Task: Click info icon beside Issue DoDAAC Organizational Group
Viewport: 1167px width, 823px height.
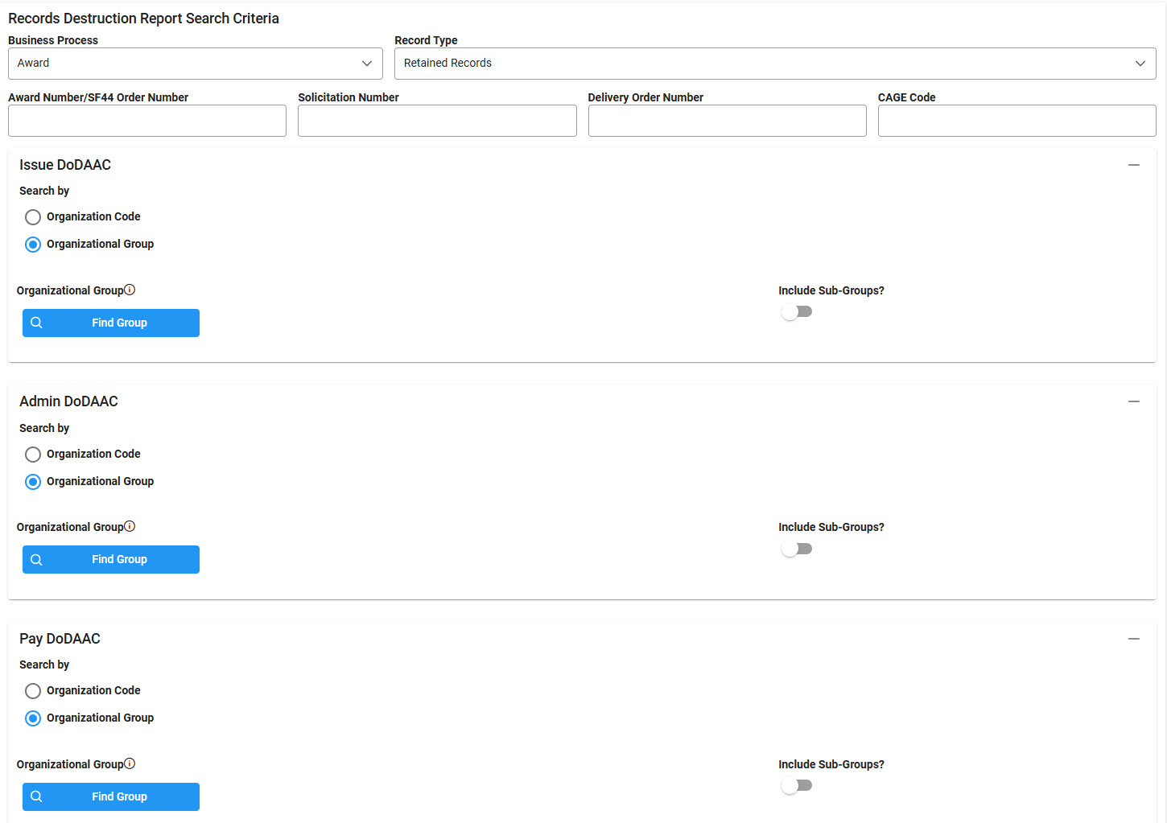Action: point(130,290)
